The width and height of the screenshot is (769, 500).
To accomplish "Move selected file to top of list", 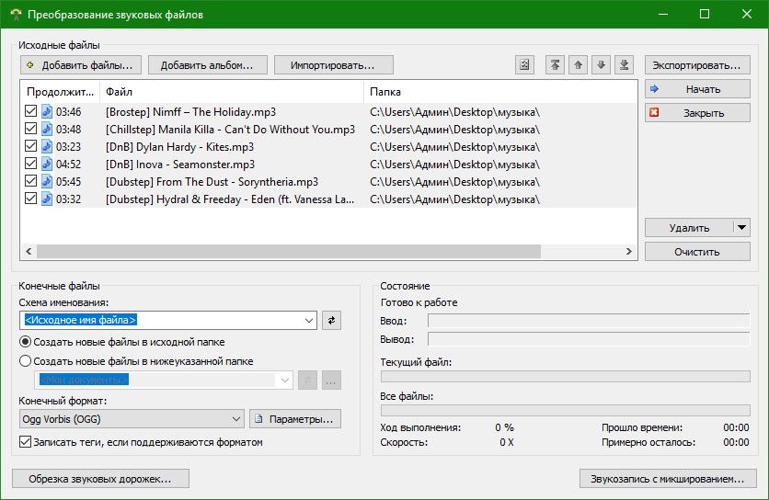I will tap(555, 64).
